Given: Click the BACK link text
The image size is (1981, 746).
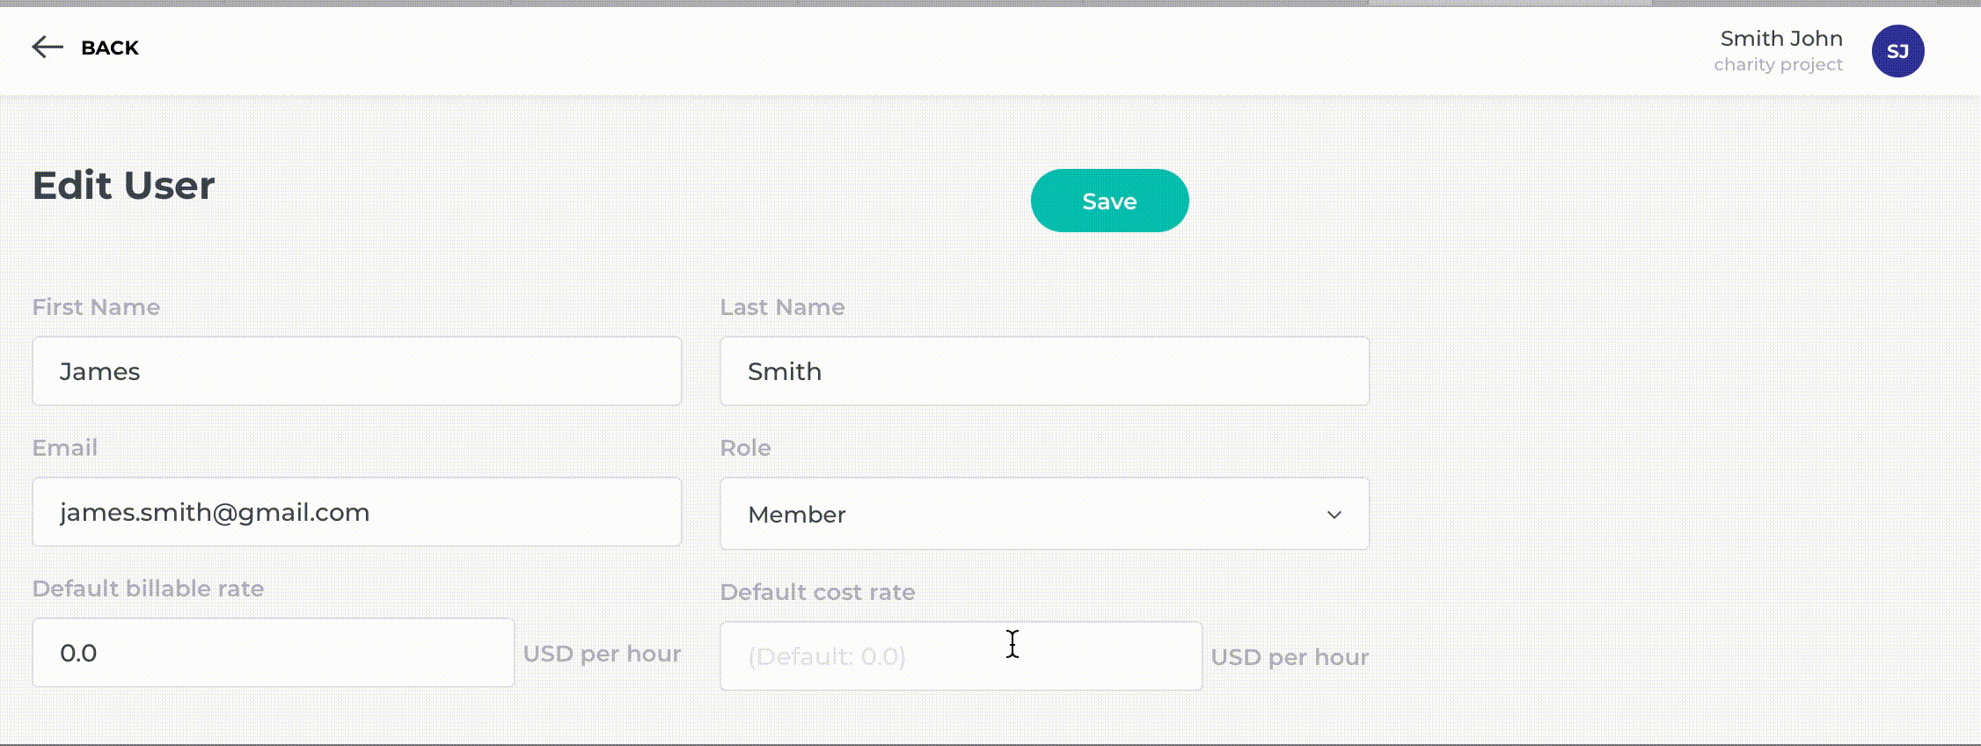Looking at the screenshot, I should 110,48.
